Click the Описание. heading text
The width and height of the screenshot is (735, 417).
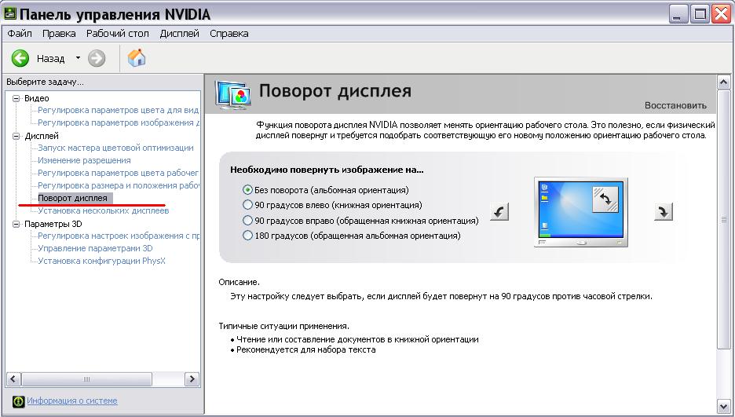click(239, 282)
